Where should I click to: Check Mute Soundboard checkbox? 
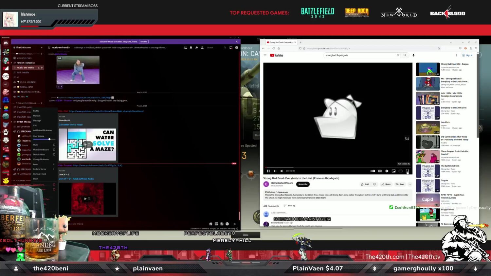point(54,150)
